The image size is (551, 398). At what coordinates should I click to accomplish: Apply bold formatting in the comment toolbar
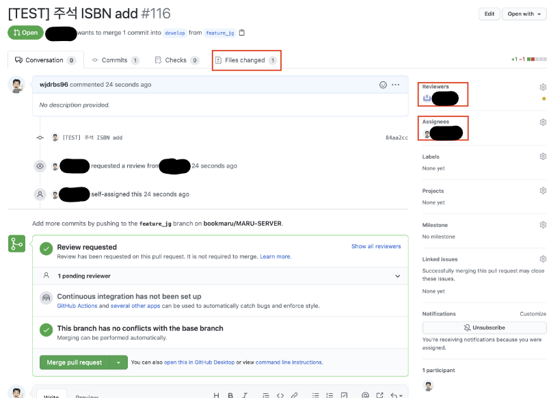click(x=231, y=395)
